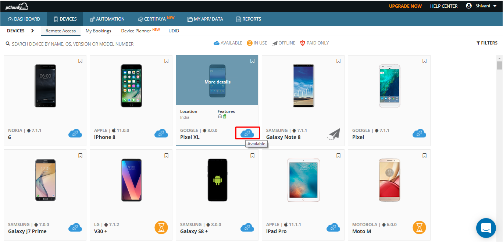Bookmark the Galaxy J7 Prime device
503x242 pixels.
[81, 156]
